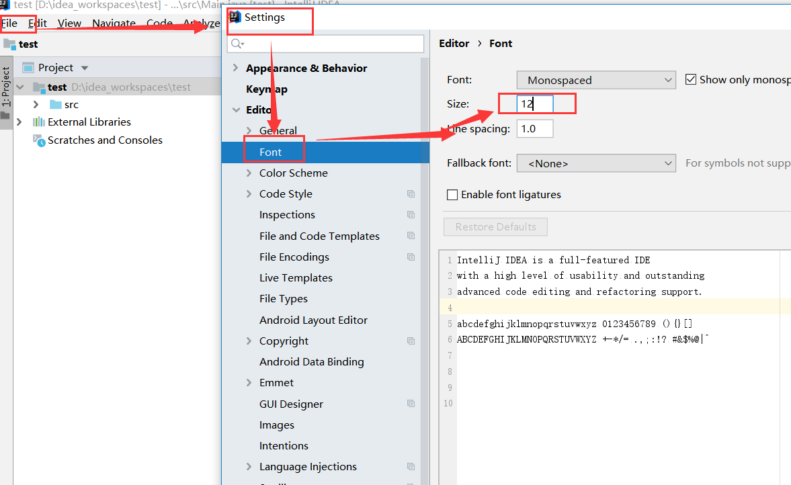Expand the Code Style node
791x485 pixels.
(249, 194)
